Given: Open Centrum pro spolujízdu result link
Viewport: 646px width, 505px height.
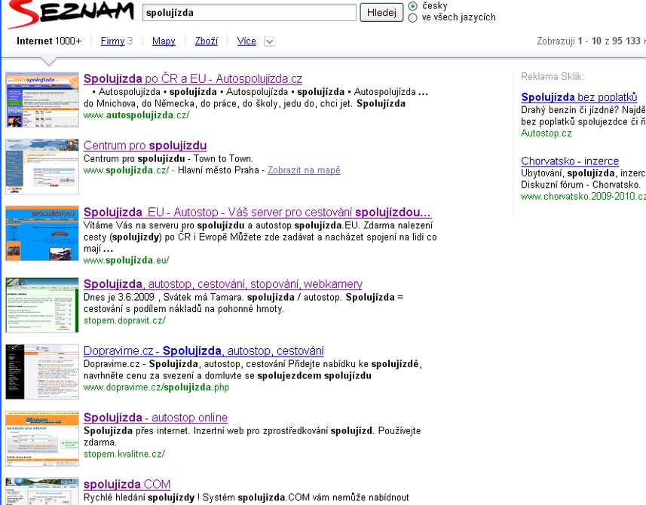Looking at the screenshot, I should pos(145,145).
